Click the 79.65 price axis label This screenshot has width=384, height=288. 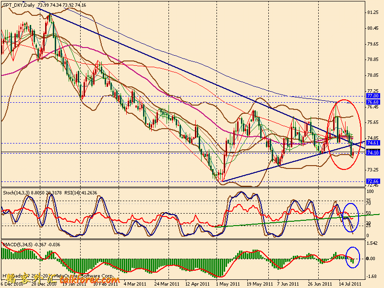tap(373, 44)
